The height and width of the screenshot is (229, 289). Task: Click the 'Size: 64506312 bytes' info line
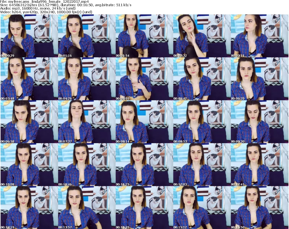point(65,5)
